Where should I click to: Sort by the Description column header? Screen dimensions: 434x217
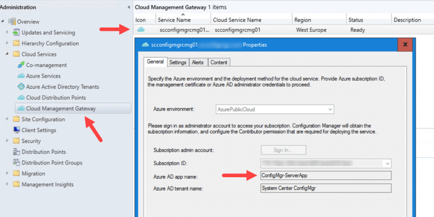coord(412,20)
